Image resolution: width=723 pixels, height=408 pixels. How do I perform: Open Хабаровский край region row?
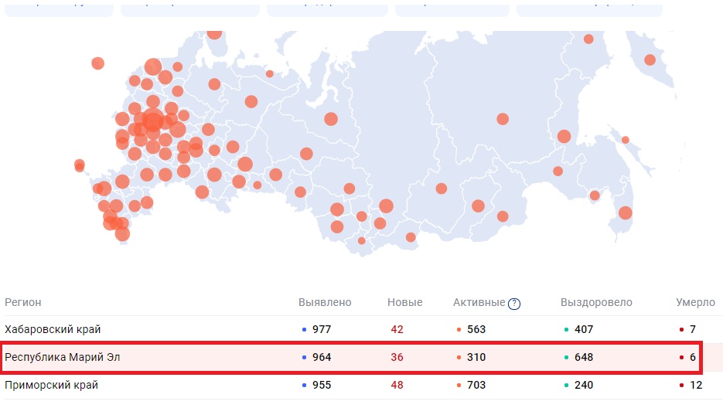tap(53, 330)
